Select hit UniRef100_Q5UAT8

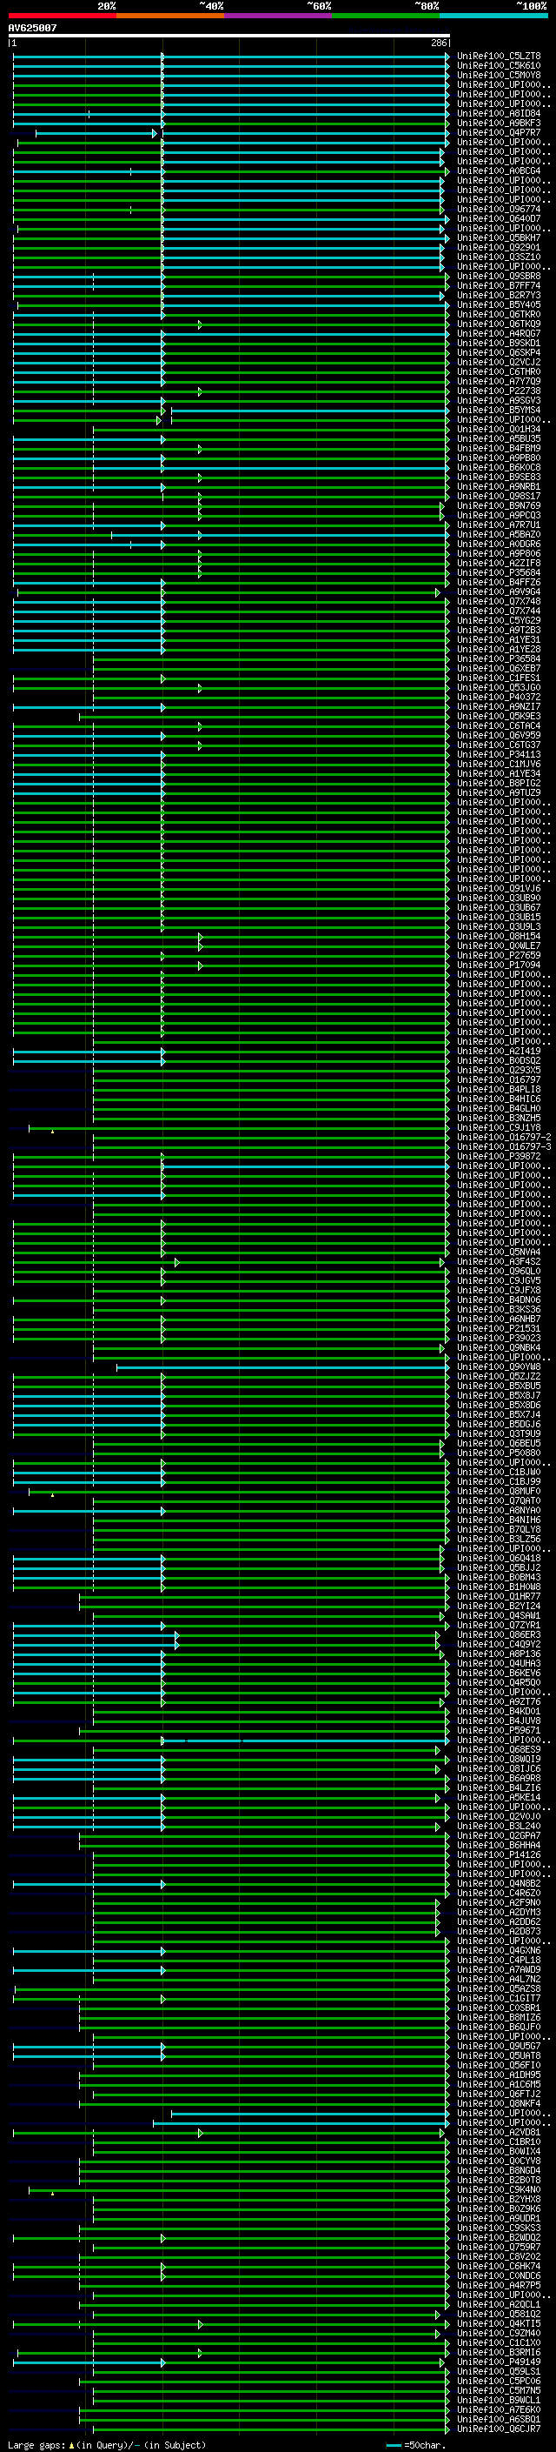499,2056
